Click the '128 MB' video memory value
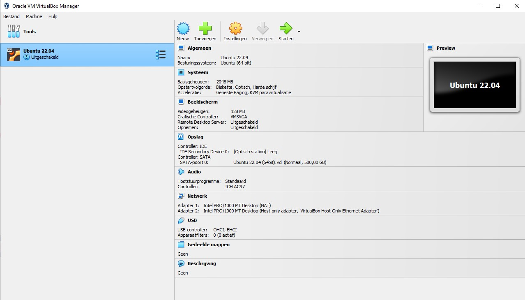 pyautogui.click(x=238, y=111)
